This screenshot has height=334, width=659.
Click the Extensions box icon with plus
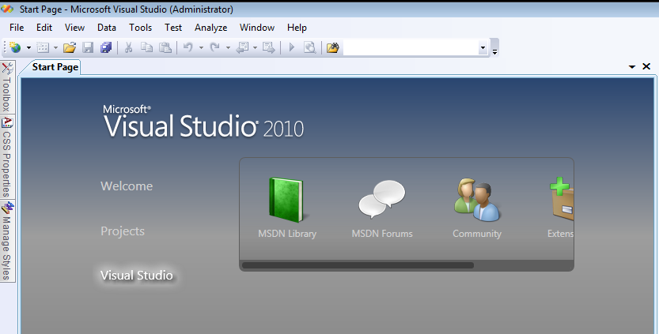tap(562, 199)
